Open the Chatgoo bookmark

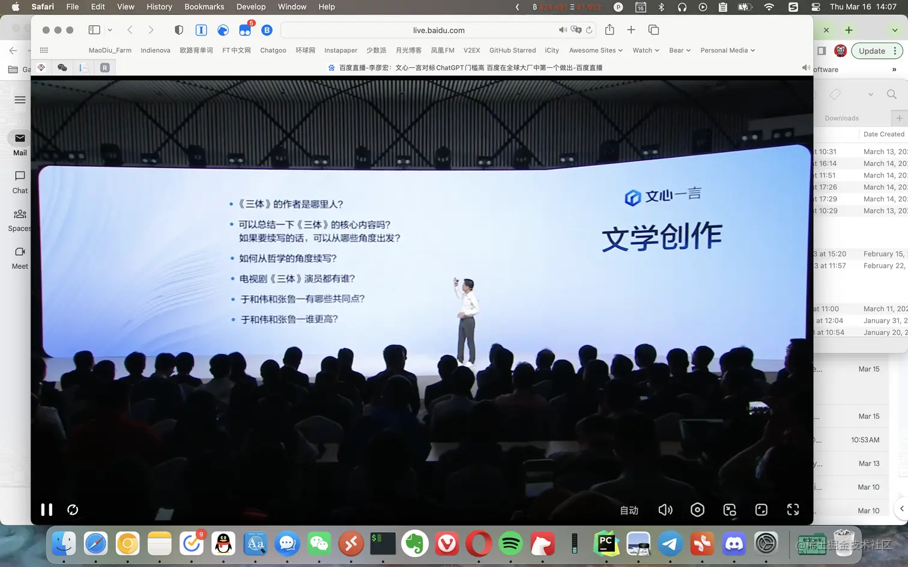point(273,50)
